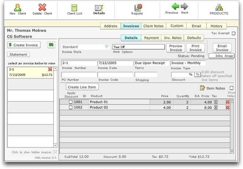Select the Details toolbar icon

click(99, 8)
